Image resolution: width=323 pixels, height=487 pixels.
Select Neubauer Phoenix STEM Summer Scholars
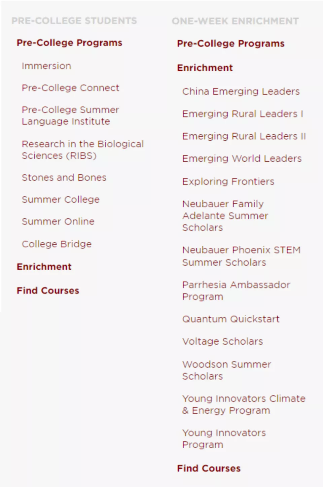pos(241,256)
